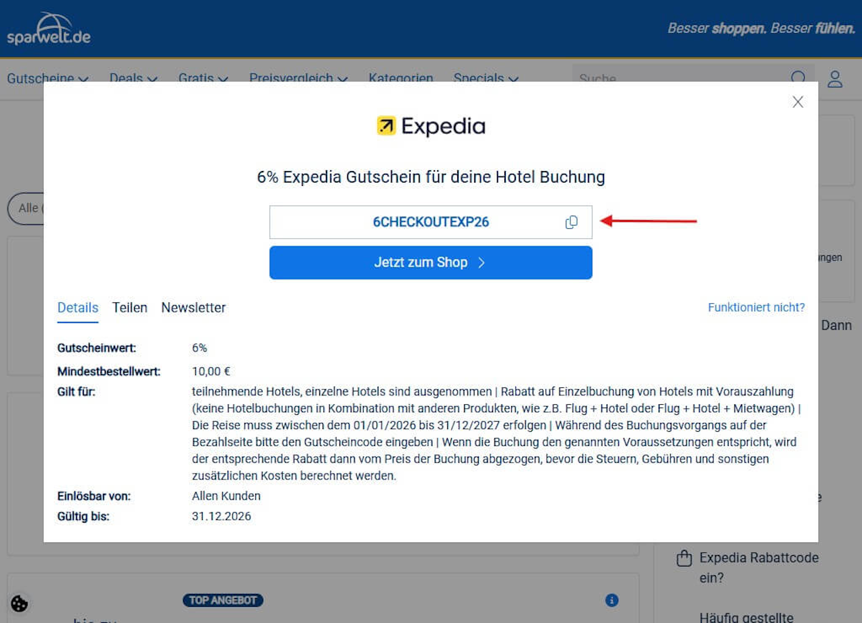The image size is (862, 623).
Task: Click the Mindestbestellwert value 10,00 €
Action: [211, 371]
